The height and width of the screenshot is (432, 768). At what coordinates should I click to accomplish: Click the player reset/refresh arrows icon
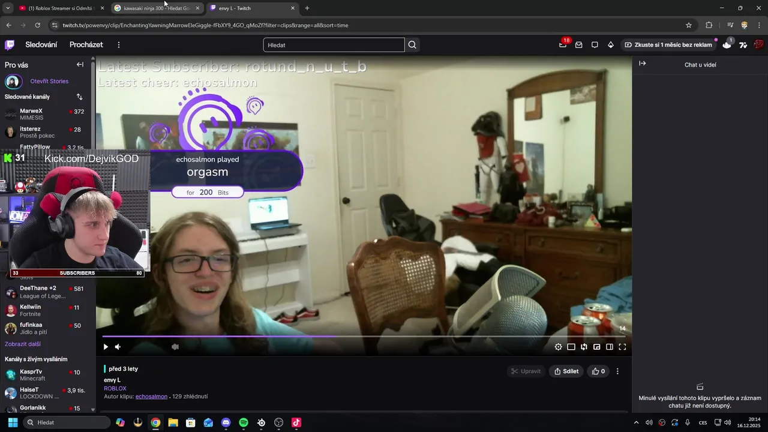584,347
